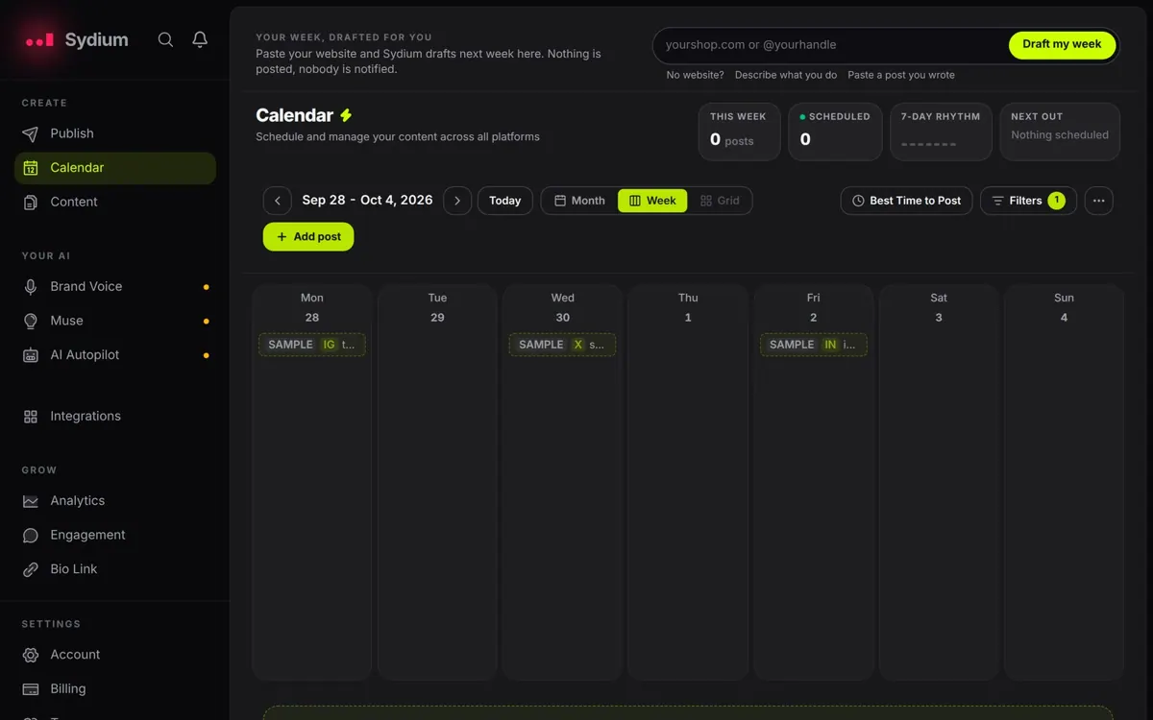Open the more options ellipsis menu

[x=1099, y=201]
